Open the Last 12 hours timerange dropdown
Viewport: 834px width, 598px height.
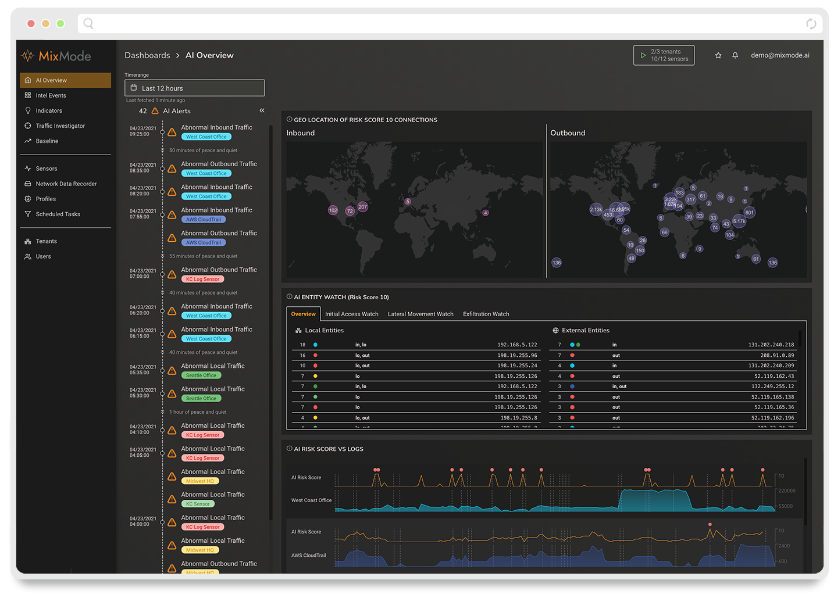[x=194, y=88]
